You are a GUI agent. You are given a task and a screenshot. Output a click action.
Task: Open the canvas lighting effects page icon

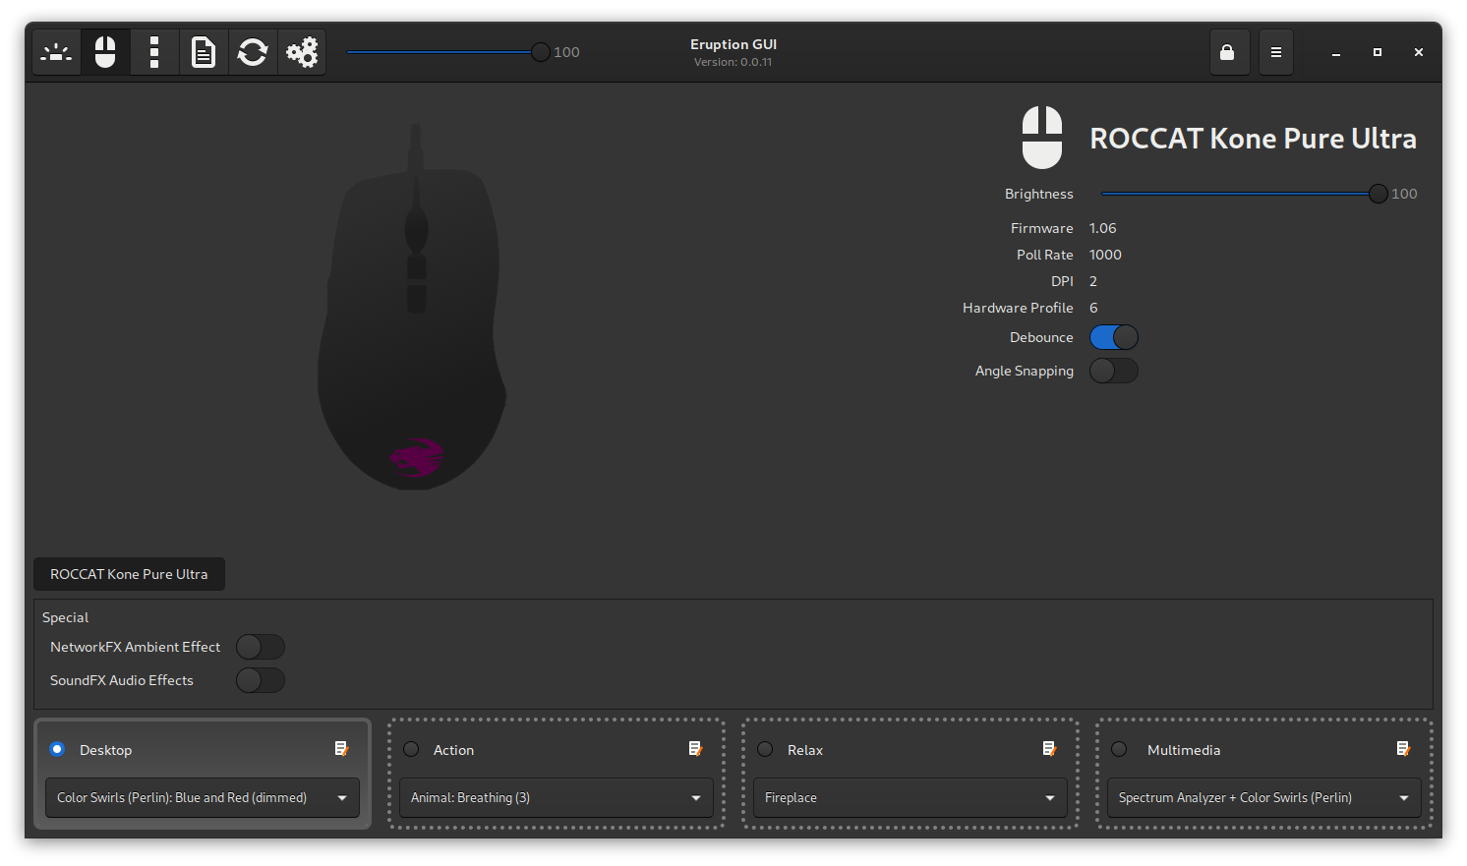56,52
